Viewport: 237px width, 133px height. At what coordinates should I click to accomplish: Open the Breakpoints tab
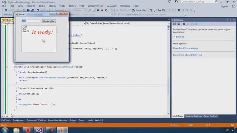point(19,120)
